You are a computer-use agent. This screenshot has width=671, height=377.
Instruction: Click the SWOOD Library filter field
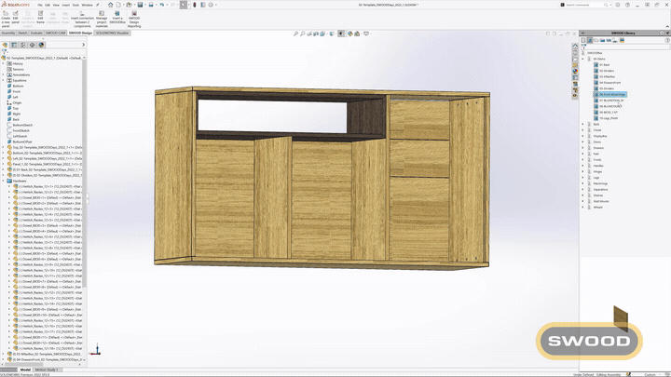click(625, 47)
